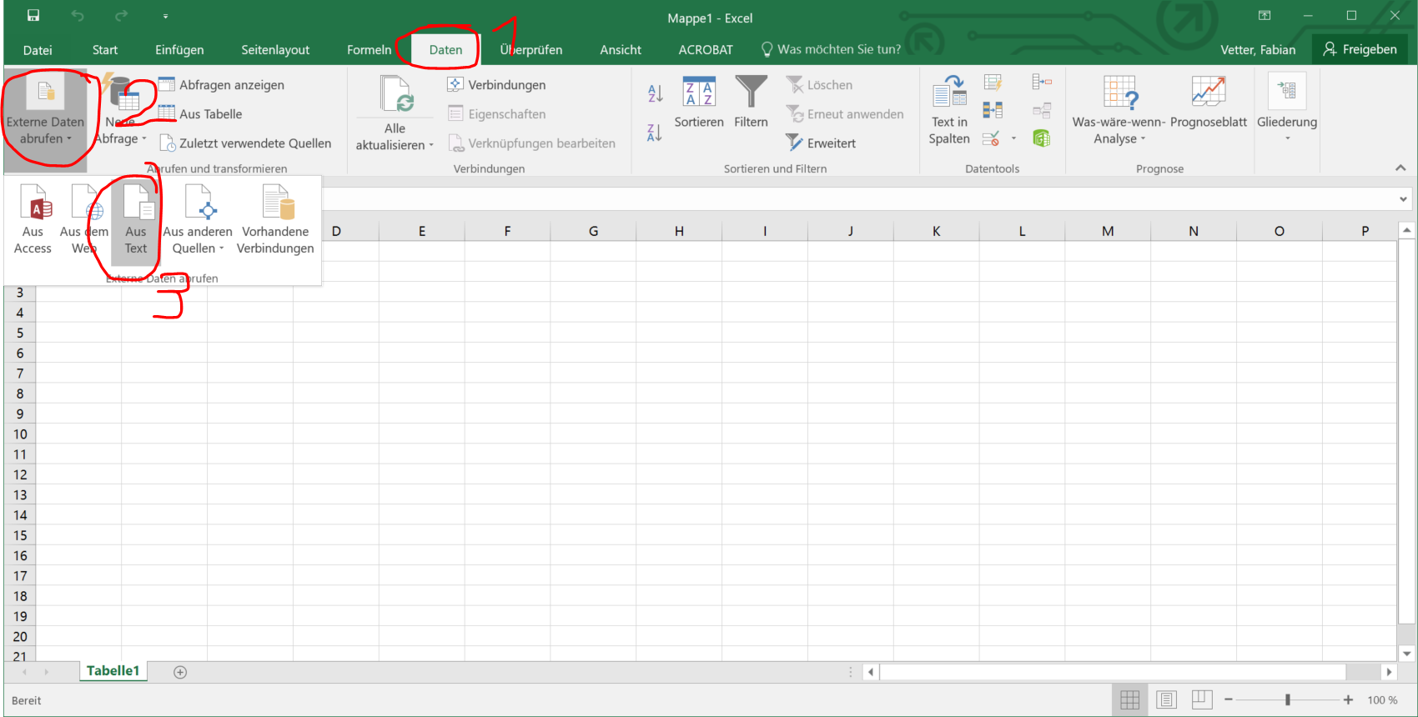
Task: Select column H header
Action: click(x=679, y=231)
